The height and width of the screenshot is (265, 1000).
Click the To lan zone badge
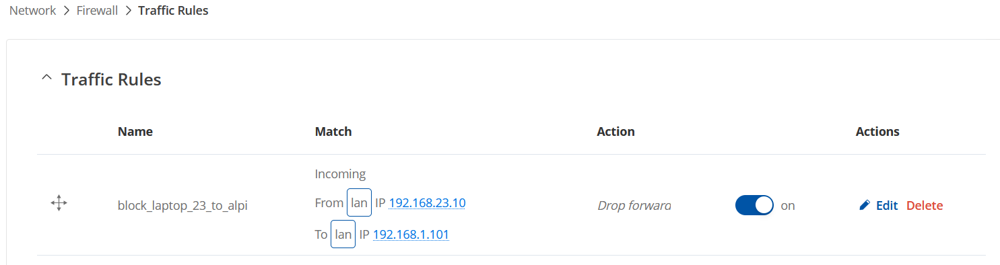point(343,234)
